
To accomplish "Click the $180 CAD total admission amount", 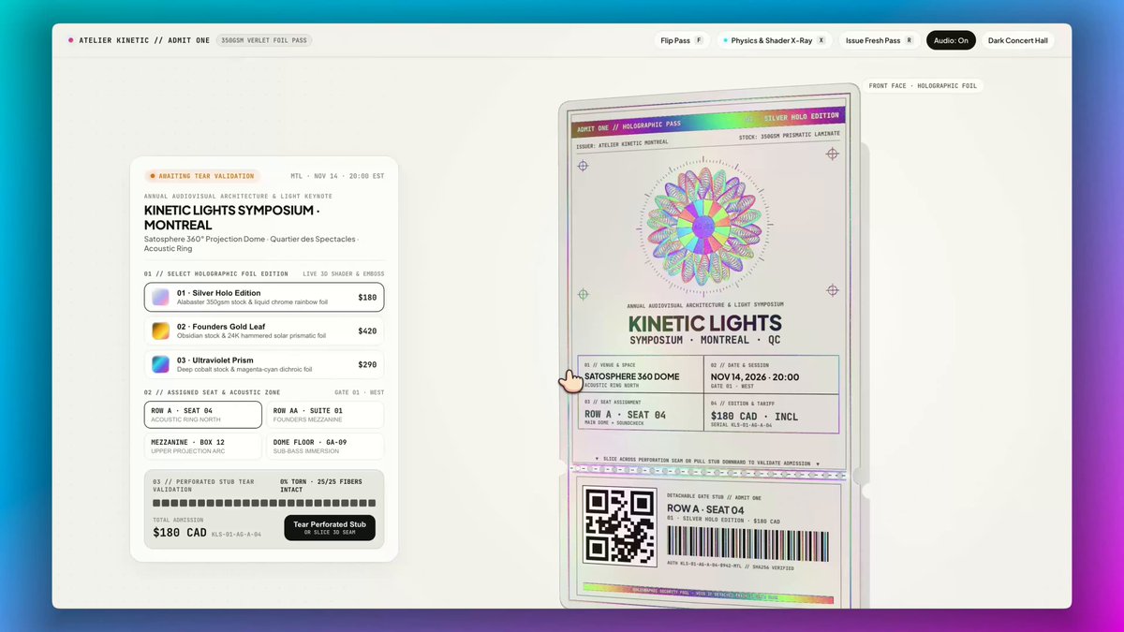I will 180,533.
